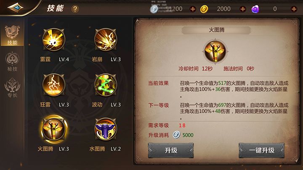Select the 岩崩 rockslide skill icon
Screen dimensions: 303x170
pos(106,39)
